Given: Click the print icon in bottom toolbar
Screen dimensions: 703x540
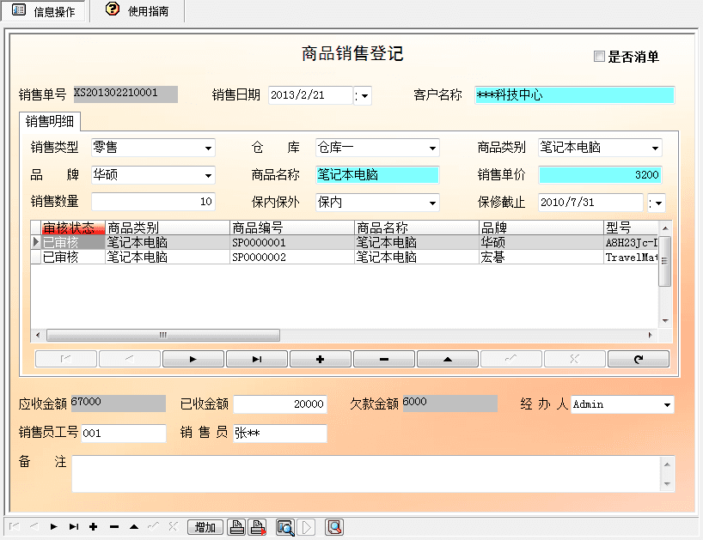Looking at the screenshot, I should pyautogui.click(x=237, y=527).
